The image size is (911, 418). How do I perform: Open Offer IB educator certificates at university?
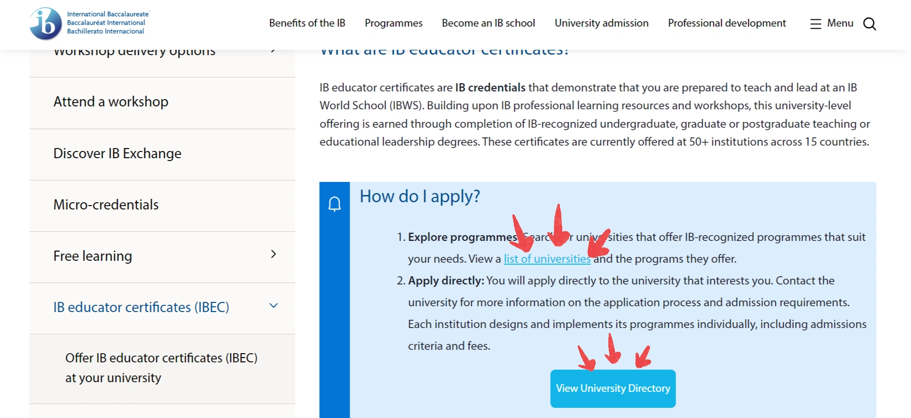161,368
